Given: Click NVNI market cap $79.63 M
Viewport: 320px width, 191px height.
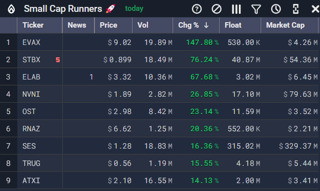Looking at the screenshot, I should coord(301,94).
